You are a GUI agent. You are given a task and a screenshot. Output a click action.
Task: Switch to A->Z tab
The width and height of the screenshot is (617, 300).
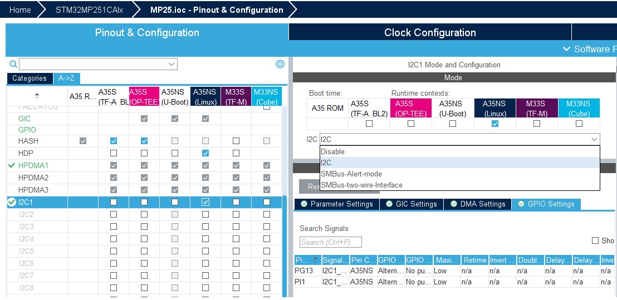click(x=66, y=78)
